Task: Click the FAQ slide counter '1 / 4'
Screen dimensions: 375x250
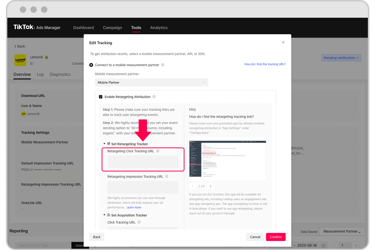Action: coord(202,186)
